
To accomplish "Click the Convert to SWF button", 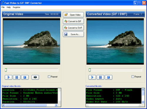I will point(73,28).
